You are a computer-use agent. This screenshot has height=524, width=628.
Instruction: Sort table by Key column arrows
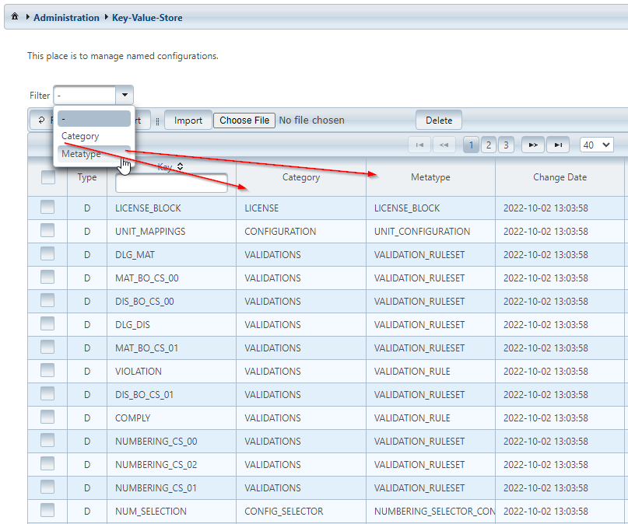tap(181, 166)
